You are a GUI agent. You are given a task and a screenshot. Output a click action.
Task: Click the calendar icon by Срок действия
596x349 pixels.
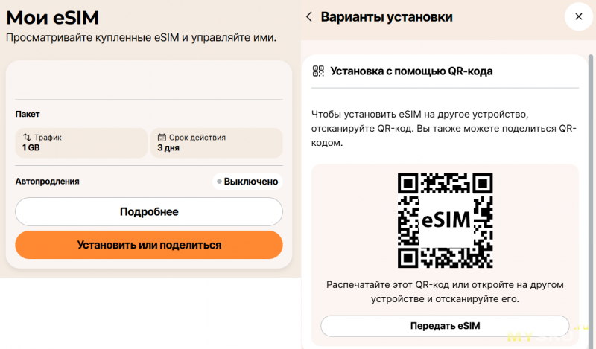162,138
